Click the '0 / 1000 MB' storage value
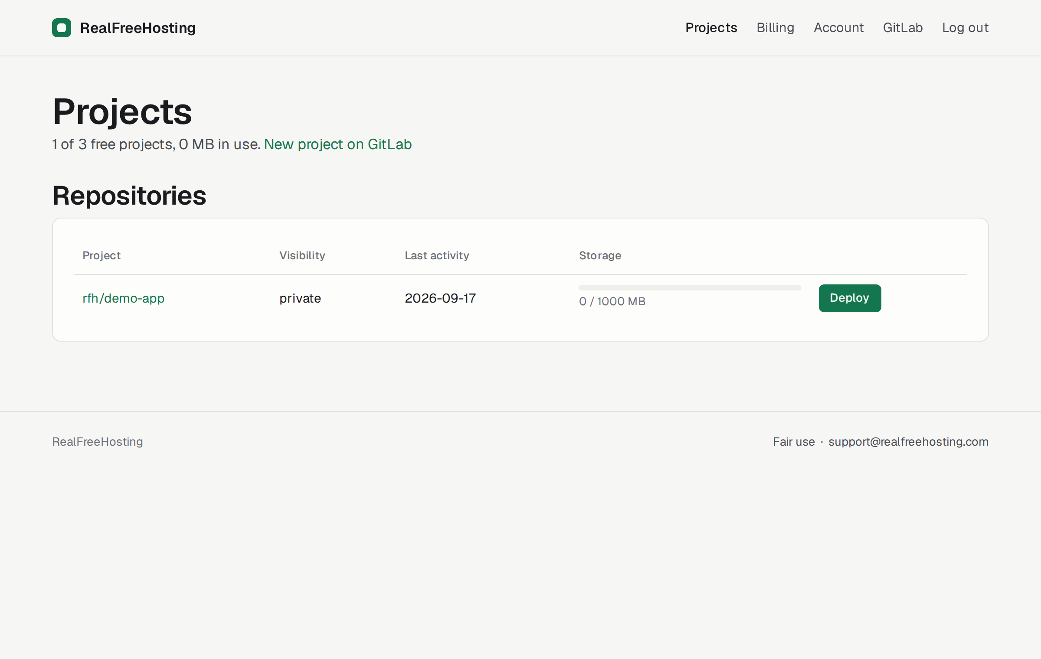1041x659 pixels. 612,301
